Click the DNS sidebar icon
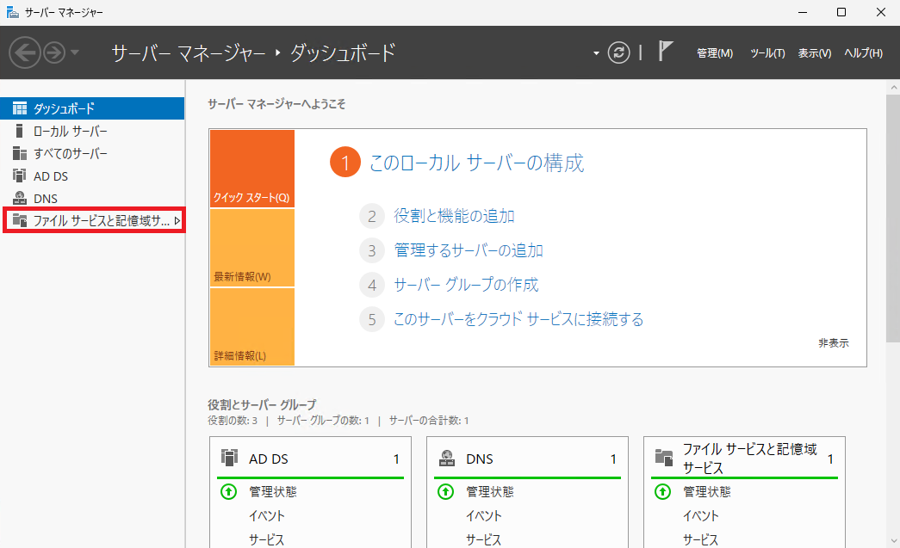 (x=20, y=199)
